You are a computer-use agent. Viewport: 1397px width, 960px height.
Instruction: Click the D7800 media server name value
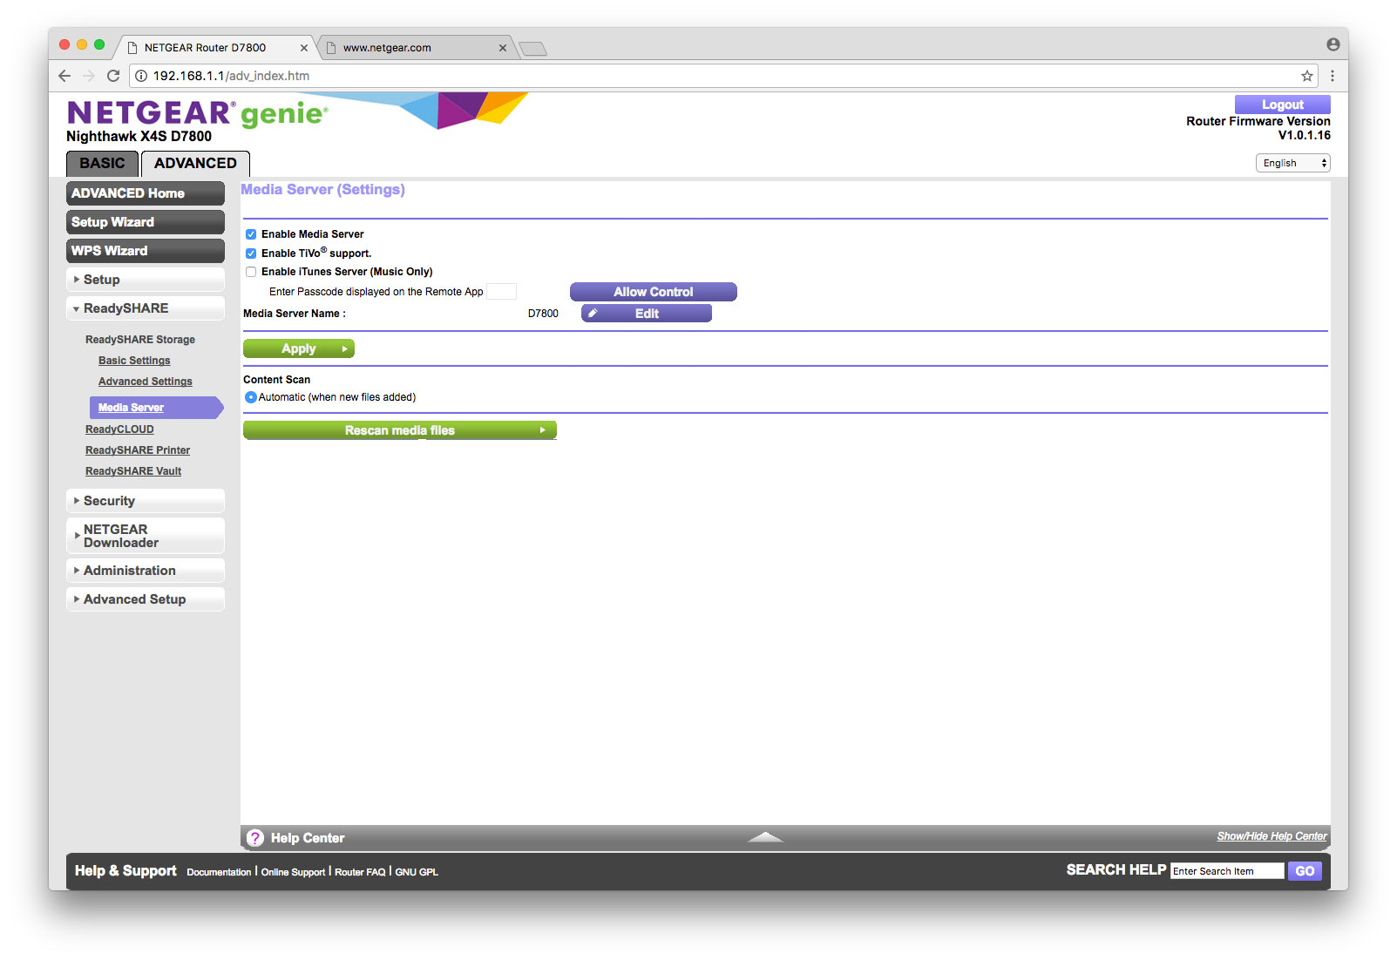pyautogui.click(x=543, y=314)
